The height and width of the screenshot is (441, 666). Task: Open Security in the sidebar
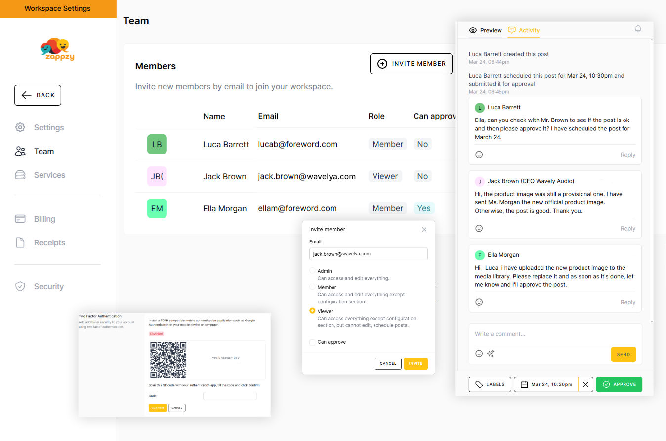click(48, 286)
